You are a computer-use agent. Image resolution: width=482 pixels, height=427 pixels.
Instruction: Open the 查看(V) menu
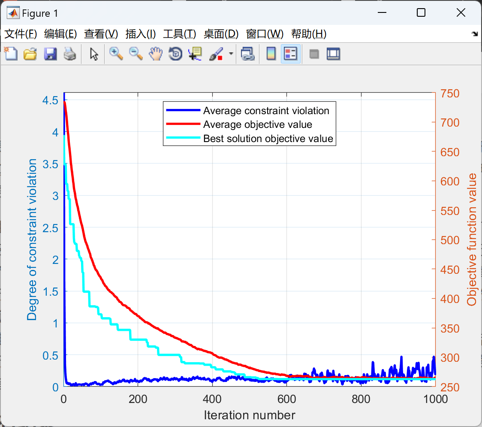(101, 34)
